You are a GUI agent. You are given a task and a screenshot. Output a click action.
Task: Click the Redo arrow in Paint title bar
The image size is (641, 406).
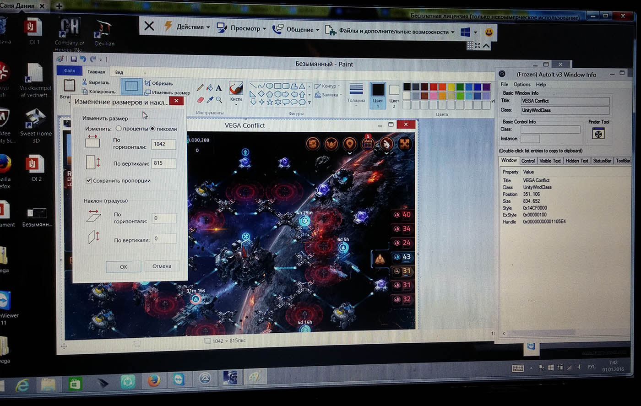pos(92,59)
